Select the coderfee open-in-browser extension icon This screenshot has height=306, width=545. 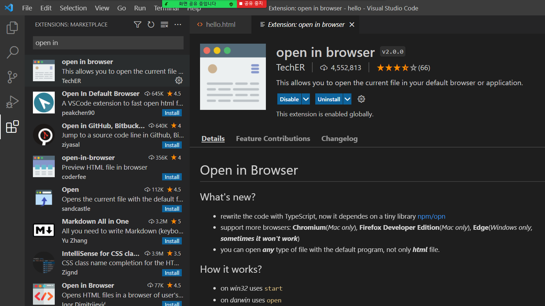pyautogui.click(x=44, y=166)
